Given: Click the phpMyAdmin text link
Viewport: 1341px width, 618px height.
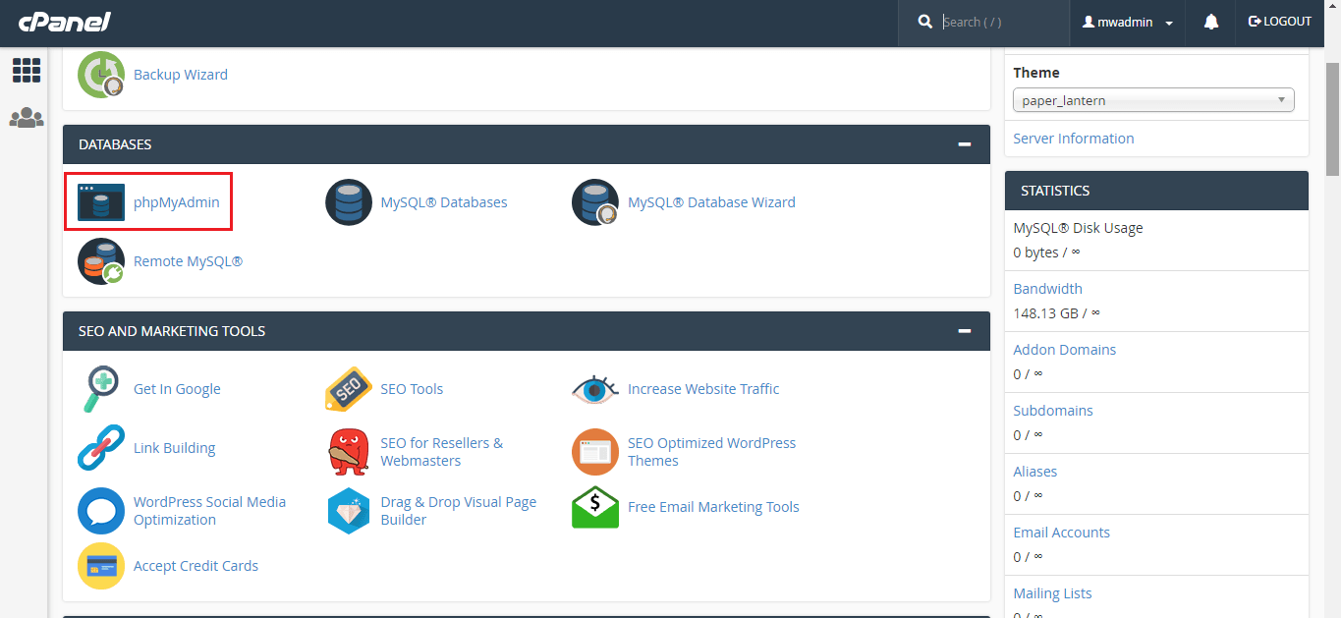Looking at the screenshot, I should coord(177,202).
